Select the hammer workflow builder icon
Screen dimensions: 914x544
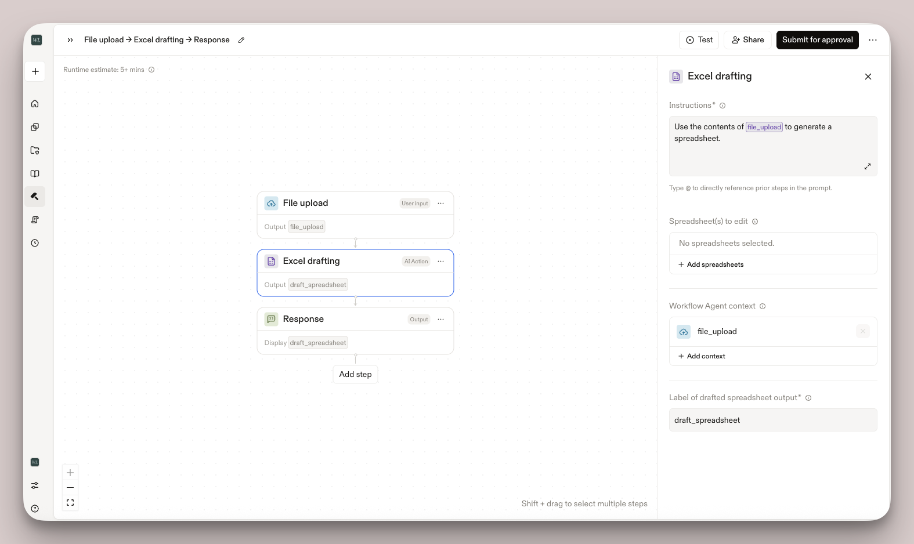point(35,197)
